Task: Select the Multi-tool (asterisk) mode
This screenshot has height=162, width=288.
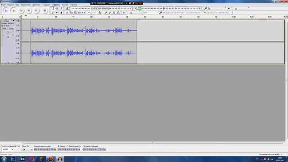Action: point(62,13)
